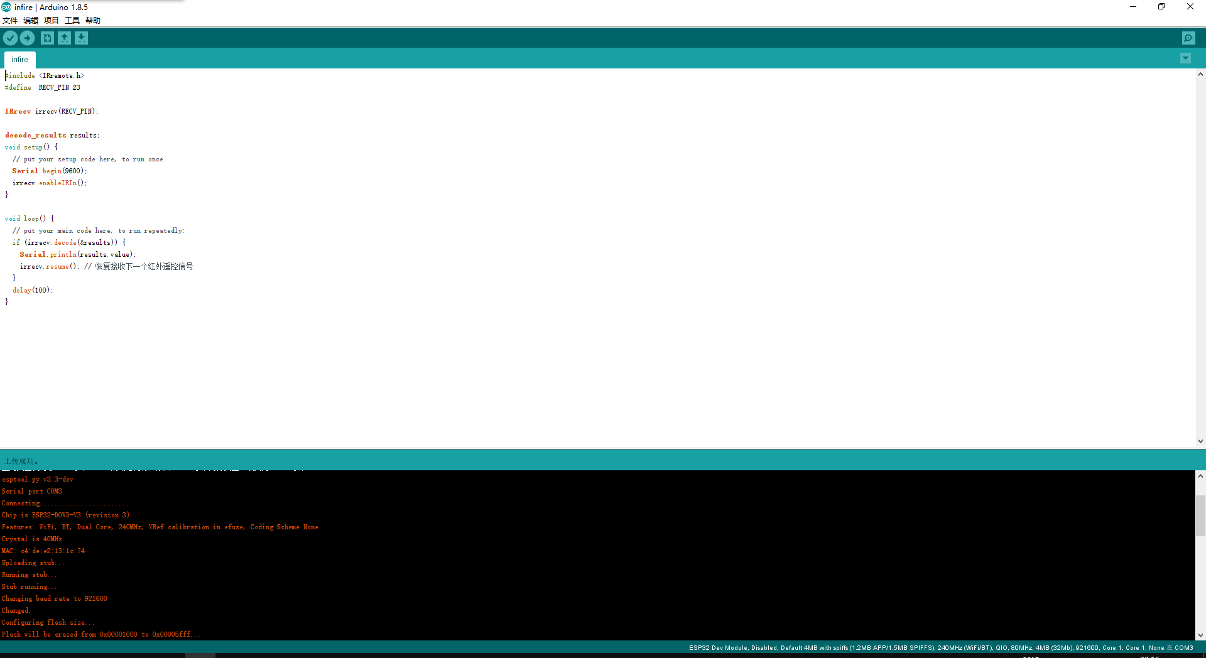Click the 'irrecv.enableIRIn();' line
The height and width of the screenshot is (658, 1206).
point(50,183)
